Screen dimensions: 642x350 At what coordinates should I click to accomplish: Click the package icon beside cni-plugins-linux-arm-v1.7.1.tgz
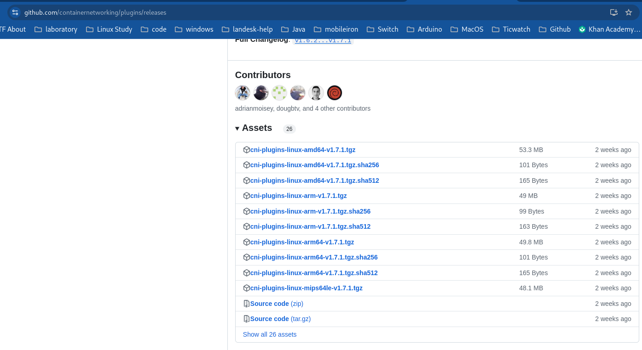tap(246, 196)
